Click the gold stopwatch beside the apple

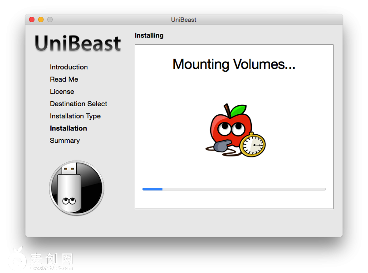(x=252, y=145)
